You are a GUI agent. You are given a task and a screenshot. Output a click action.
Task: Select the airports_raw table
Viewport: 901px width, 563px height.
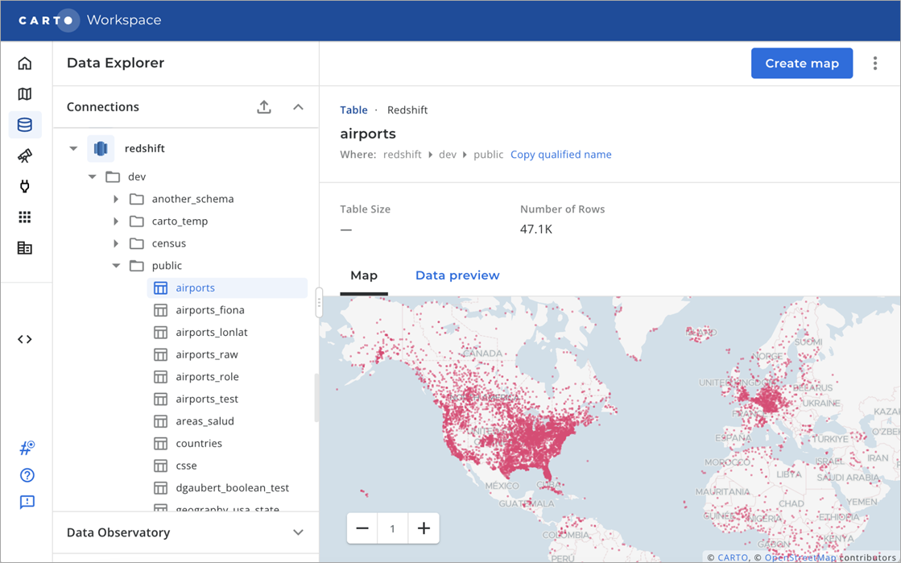pyautogui.click(x=207, y=355)
